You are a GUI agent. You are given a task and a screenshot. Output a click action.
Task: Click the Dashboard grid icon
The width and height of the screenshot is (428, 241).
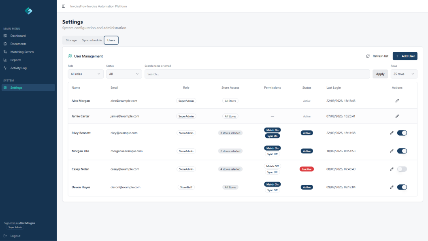(x=5, y=36)
